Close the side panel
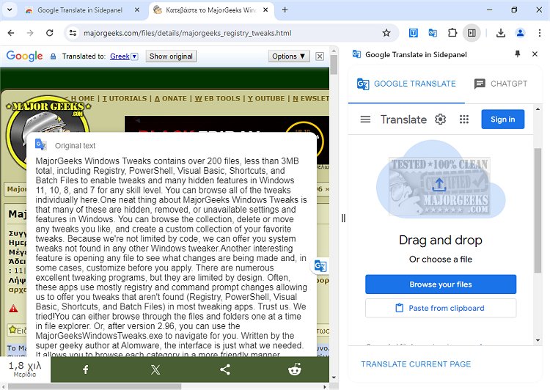 click(x=535, y=54)
